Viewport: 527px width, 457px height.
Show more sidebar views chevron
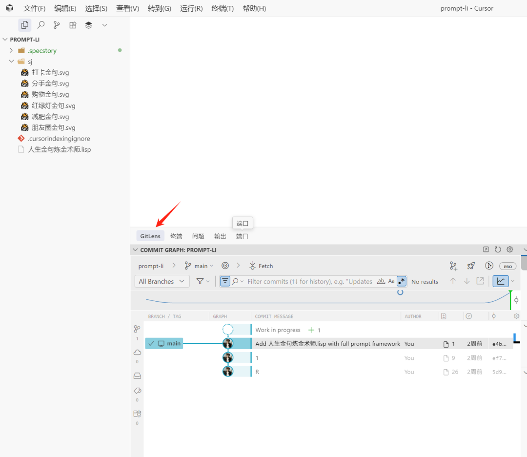(x=104, y=25)
